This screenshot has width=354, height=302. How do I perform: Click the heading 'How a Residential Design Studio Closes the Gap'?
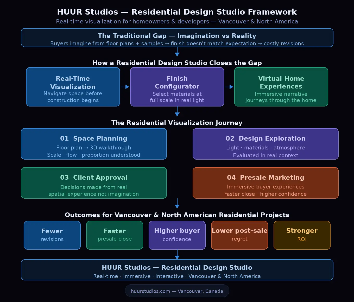[177, 63]
